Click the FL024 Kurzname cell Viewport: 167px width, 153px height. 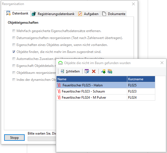(x=141, y=98)
